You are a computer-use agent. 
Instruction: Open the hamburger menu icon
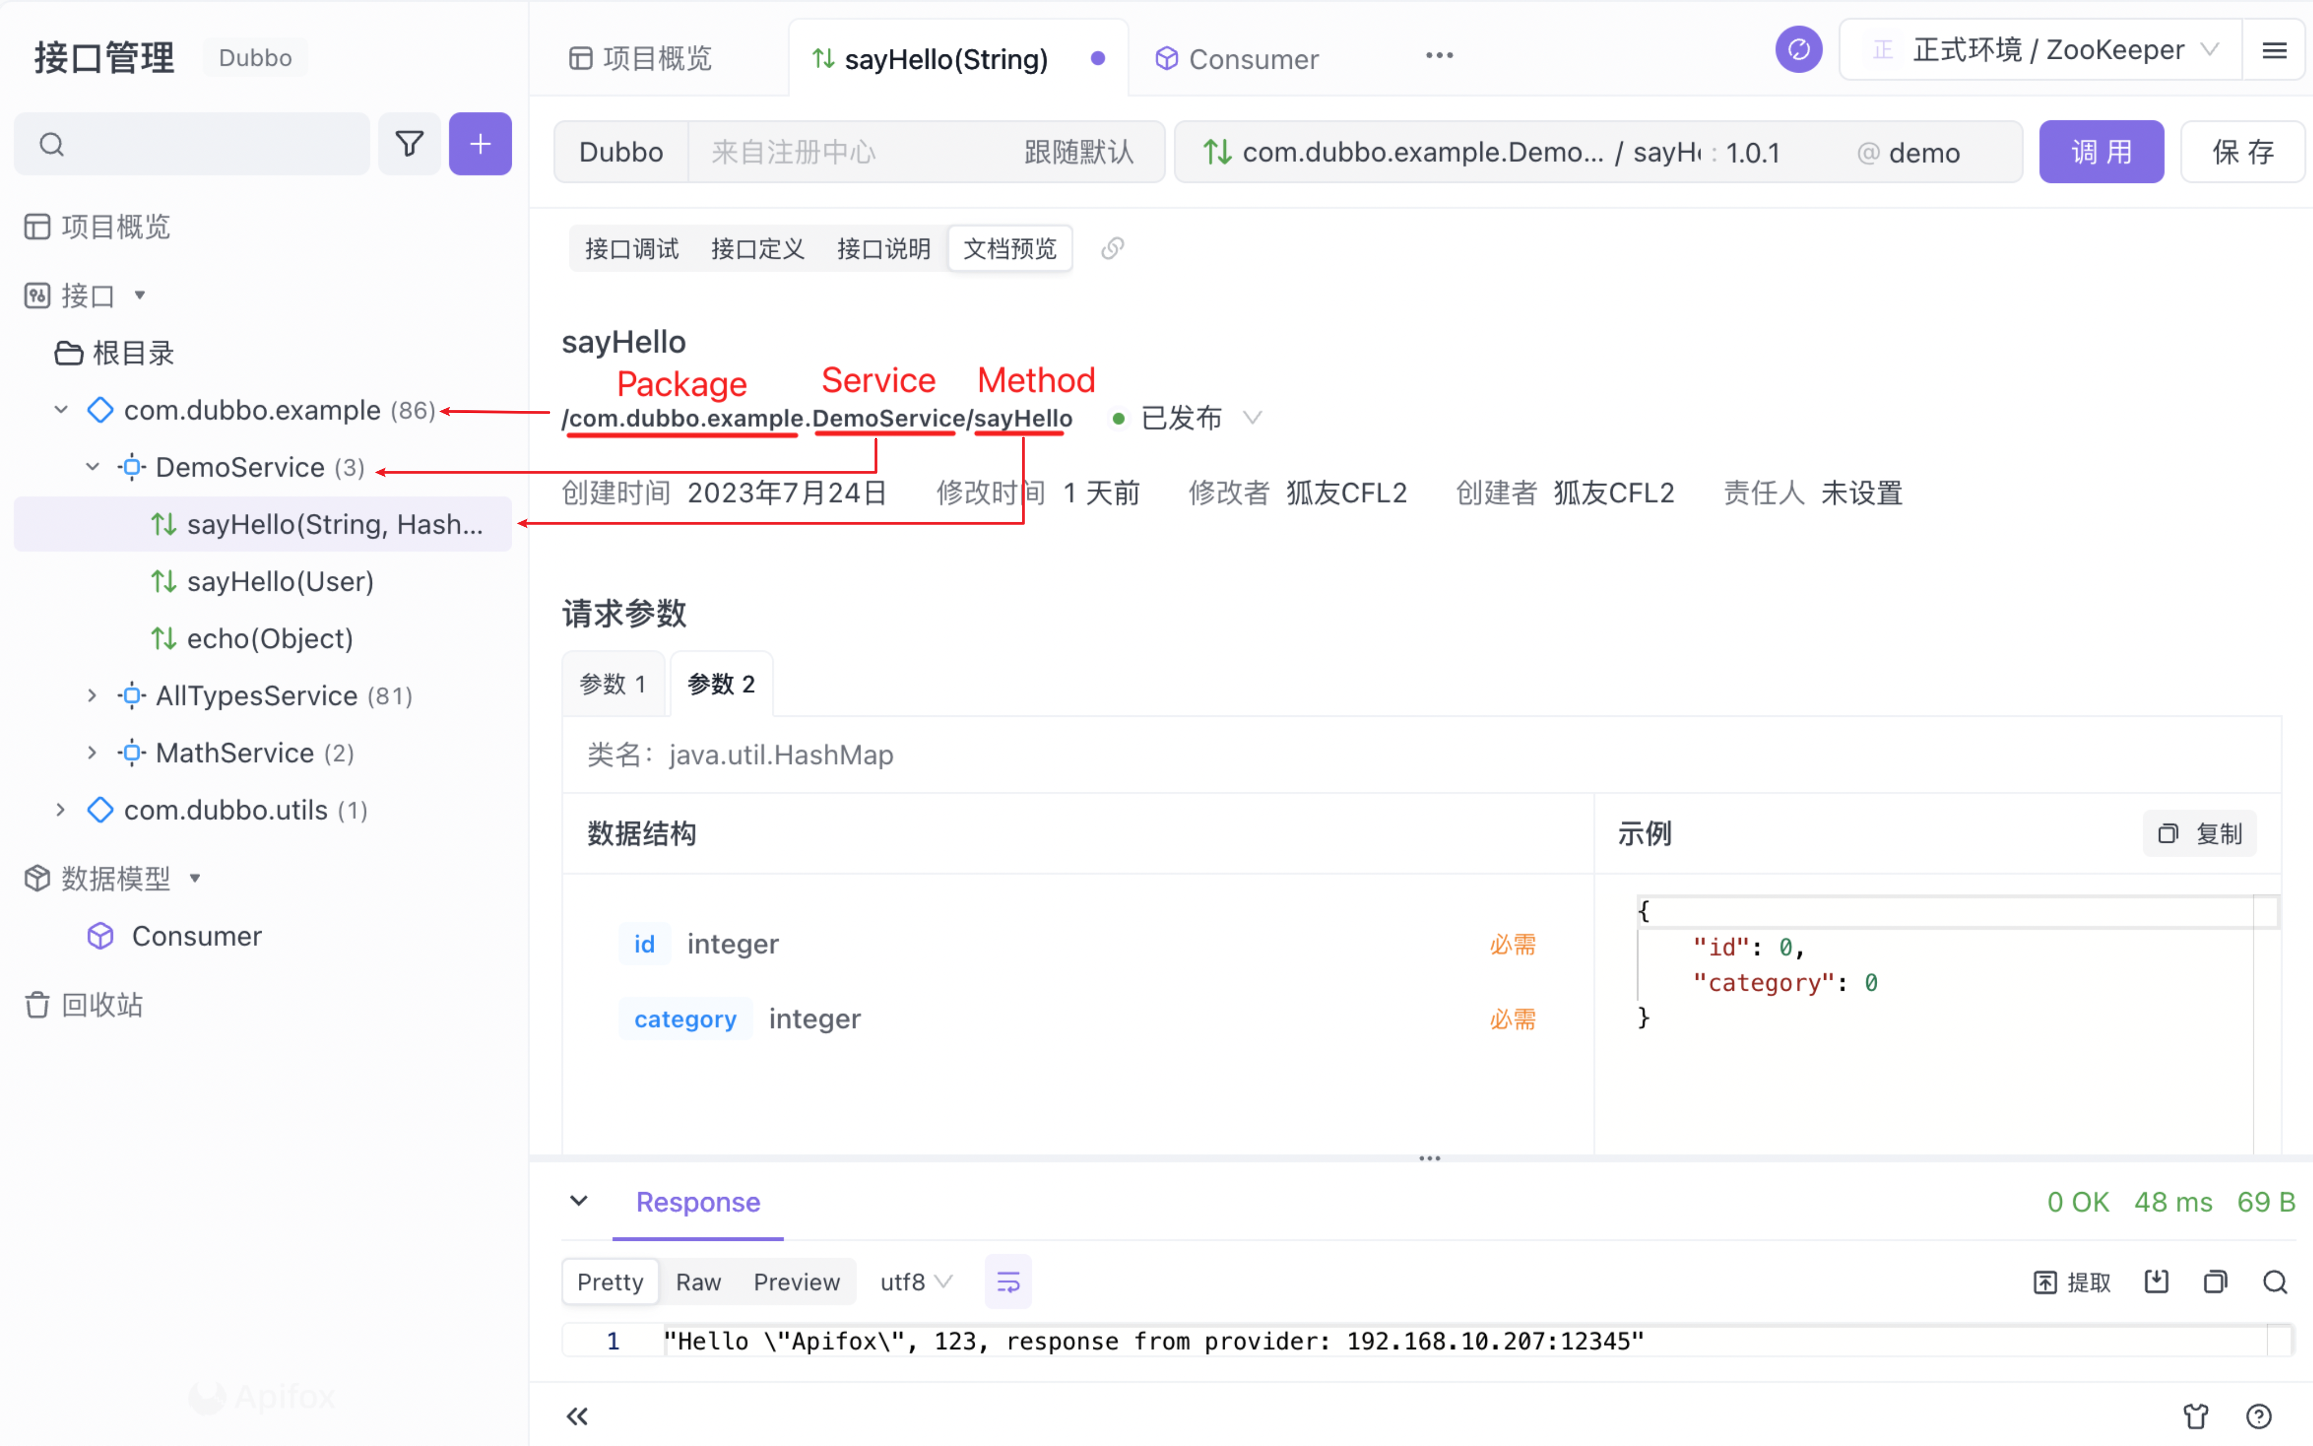tap(2274, 50)
